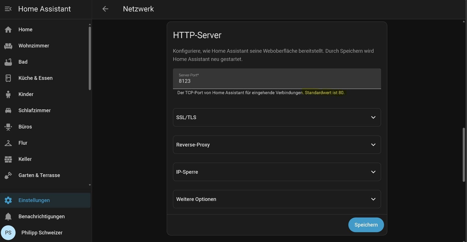This screenshot has height=242, width=467.
Task: Go back with the arrow icon
Action: 105,9
